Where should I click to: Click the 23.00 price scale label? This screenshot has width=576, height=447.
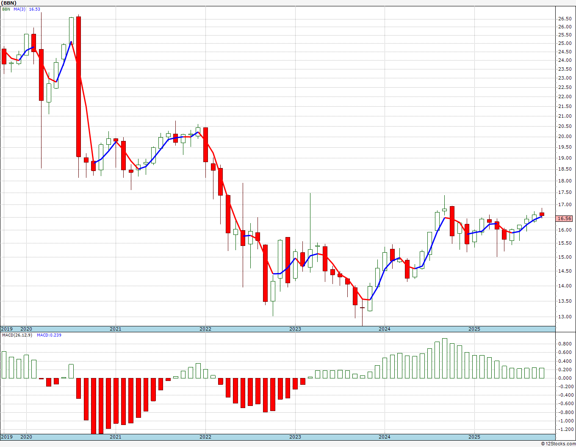click(x=565, y=78)
